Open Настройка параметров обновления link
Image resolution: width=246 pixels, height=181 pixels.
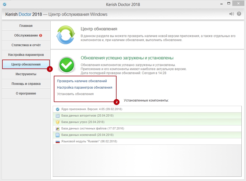85,88
